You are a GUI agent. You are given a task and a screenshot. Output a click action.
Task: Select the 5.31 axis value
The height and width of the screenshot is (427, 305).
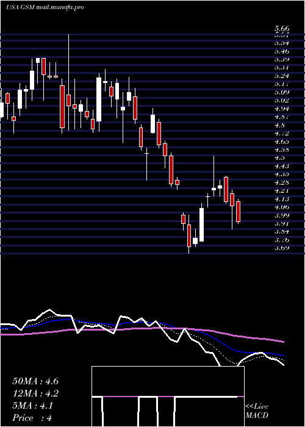[x=282, y=67]
